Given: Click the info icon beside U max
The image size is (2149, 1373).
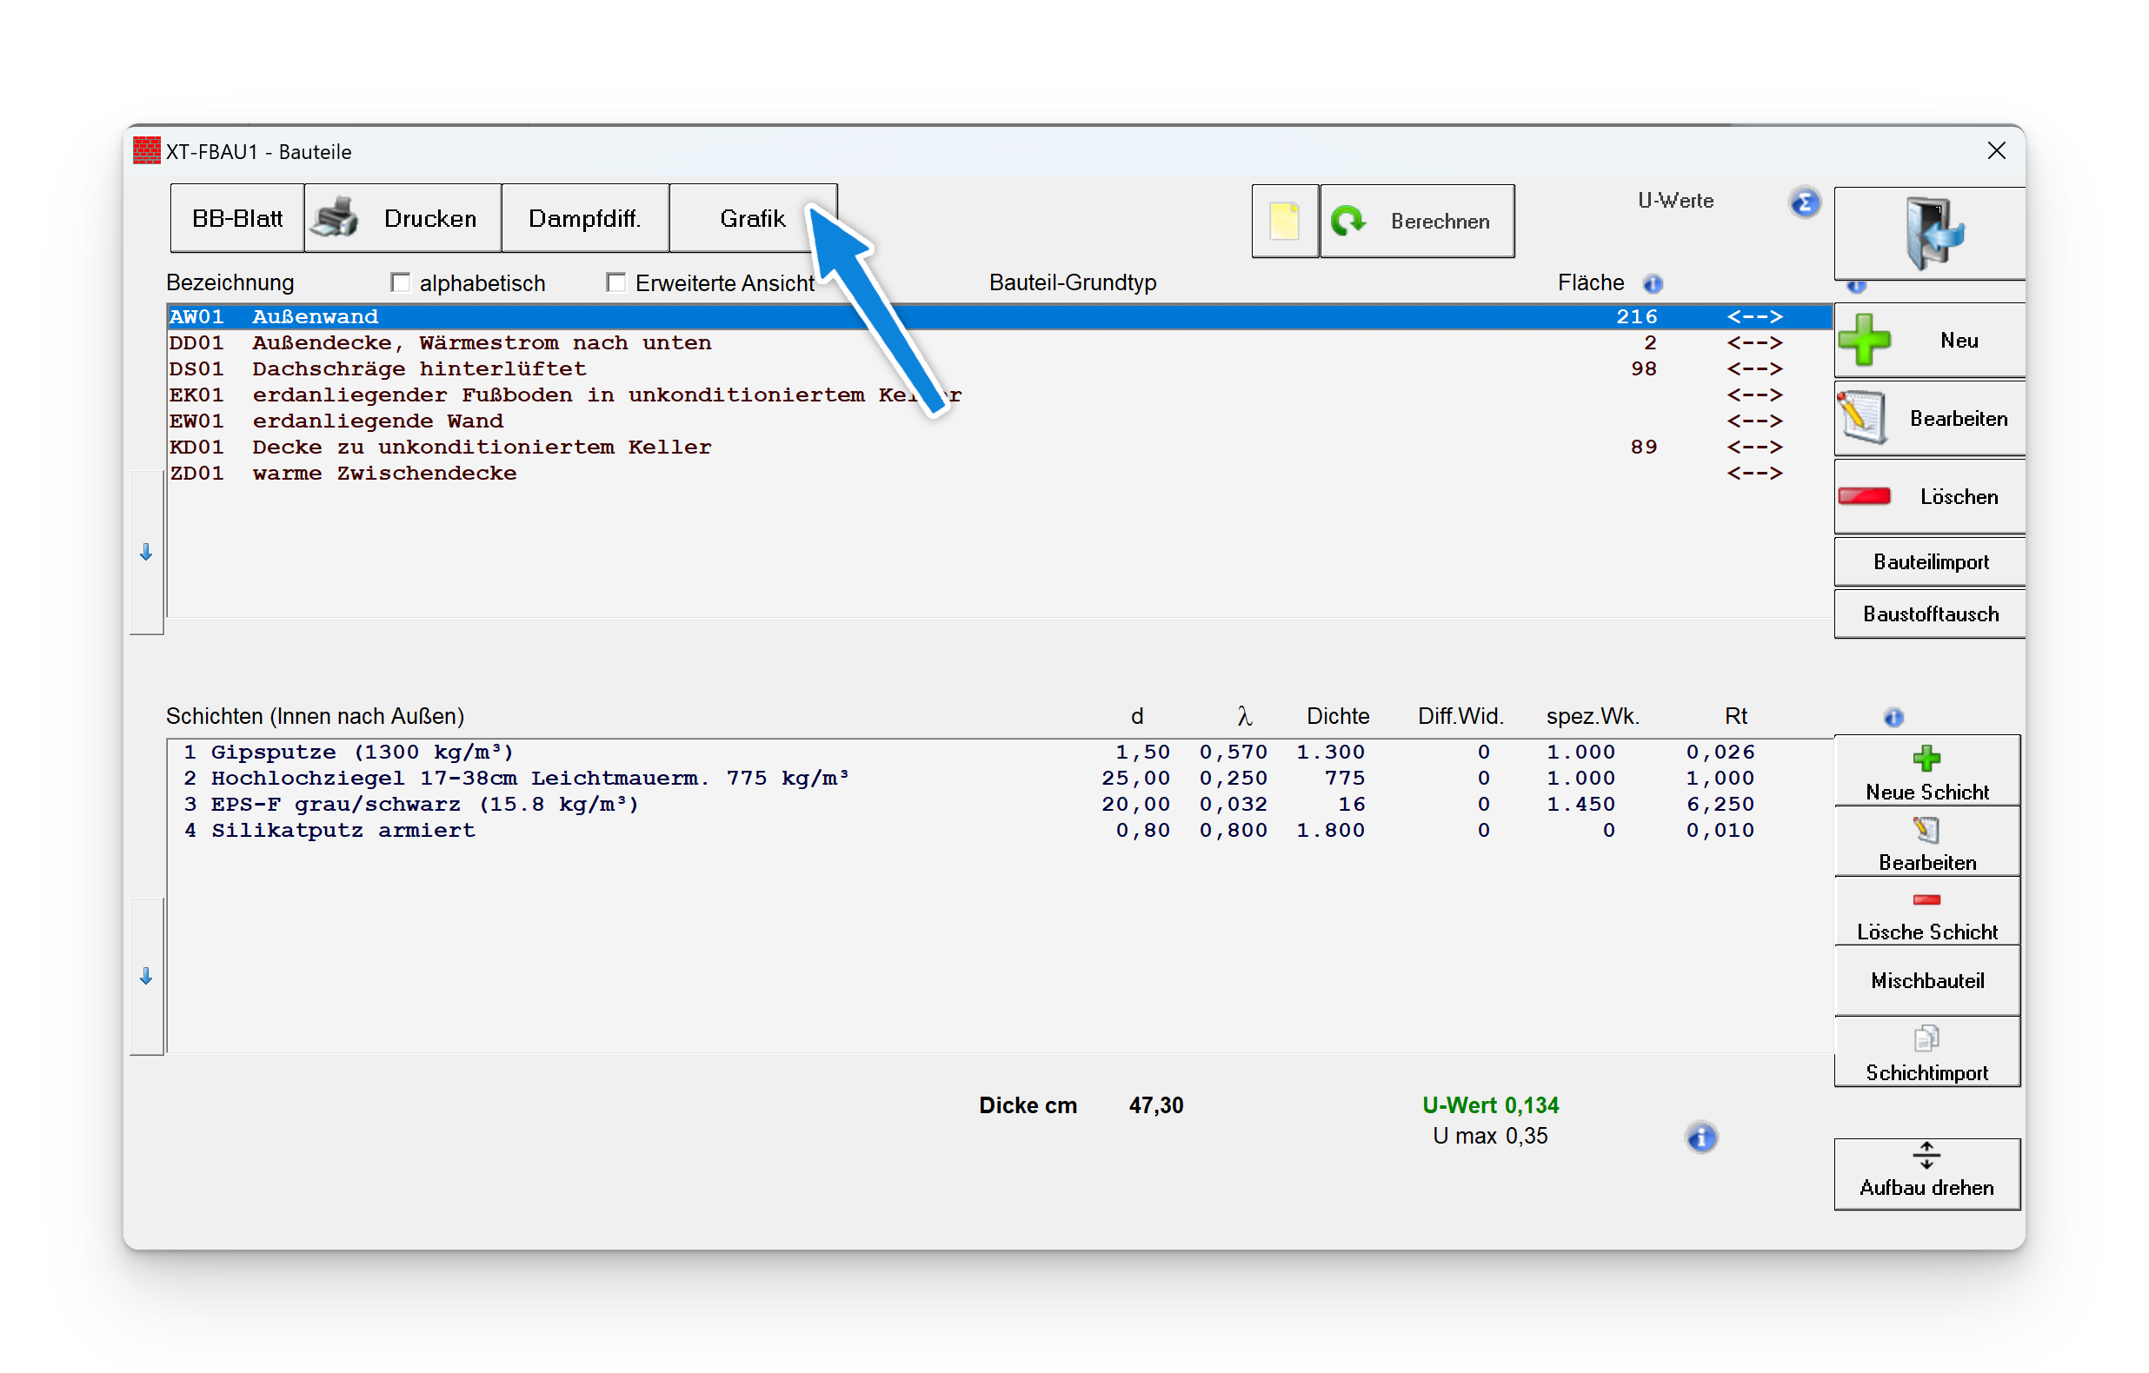Looking at the screenshot, I should point(1701,1138).
